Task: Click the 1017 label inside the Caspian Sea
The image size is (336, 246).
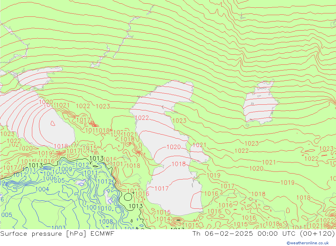Action: pos(162,188)
